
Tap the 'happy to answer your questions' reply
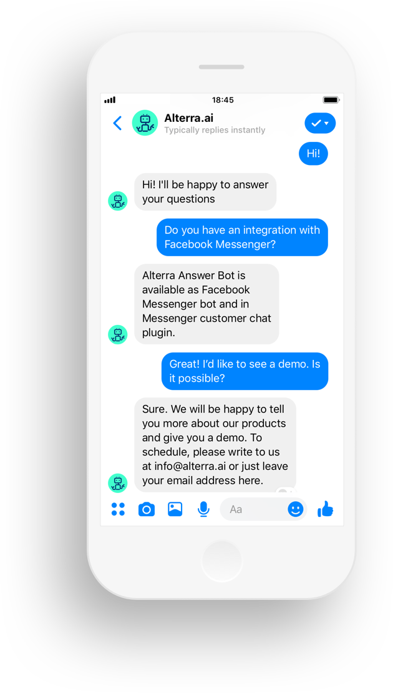[x=205, y=192]
